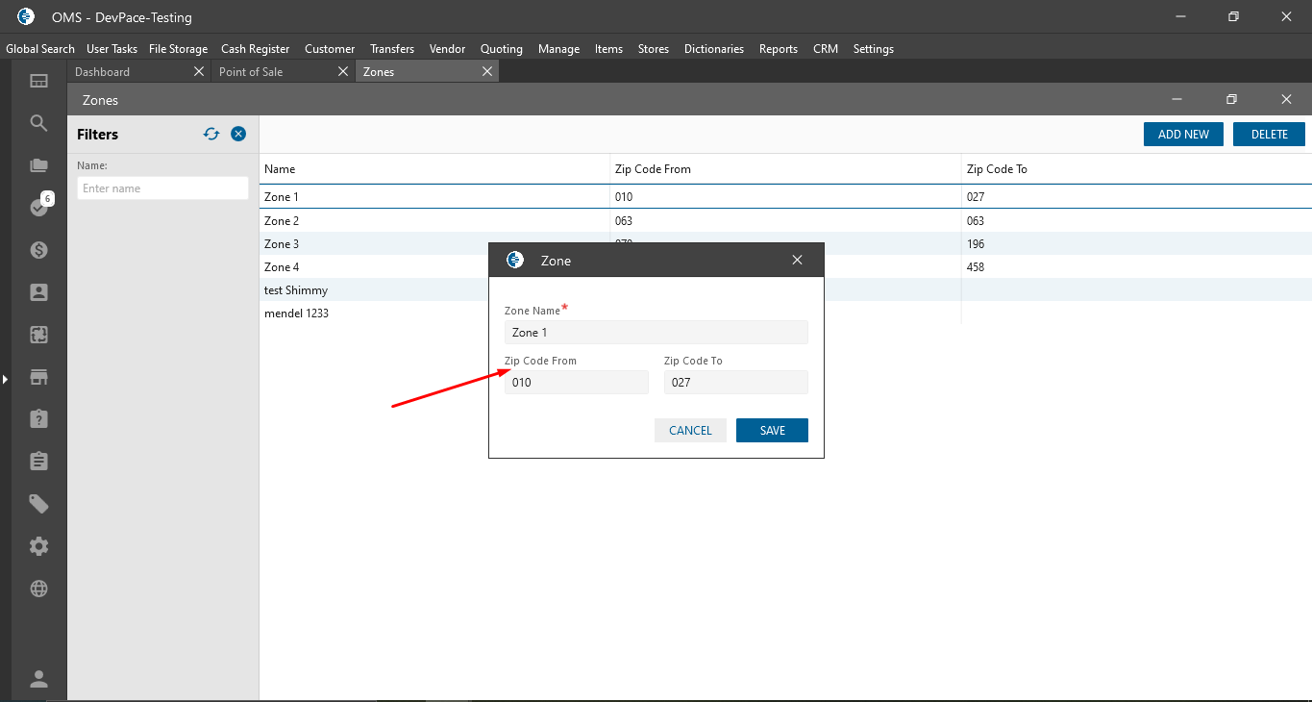Image resolution: width=1312 pixels, height=702 pixels.
Task: Expand the left sidebar with arrow
Action: pos(5,380)
